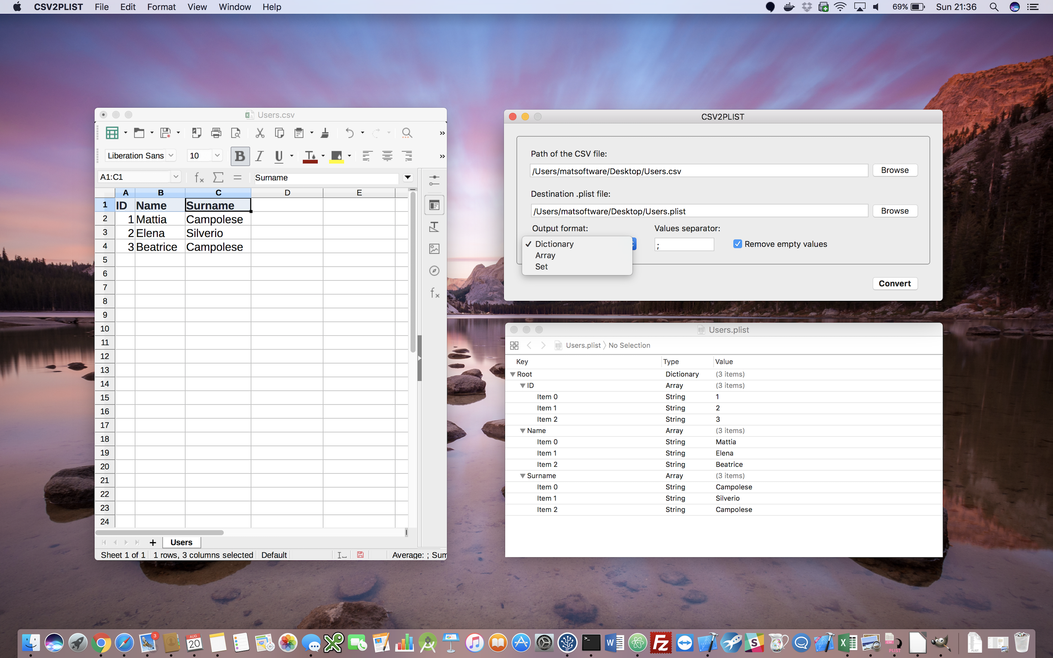Toggle the Bold formatting button

[x=240, y=156]
